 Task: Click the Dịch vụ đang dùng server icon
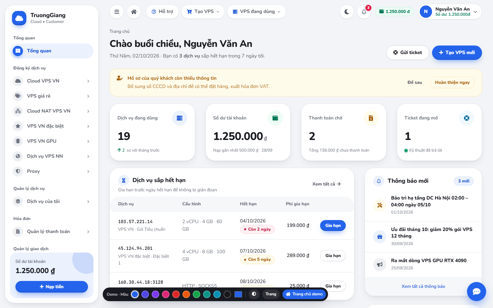pos(180,118)
